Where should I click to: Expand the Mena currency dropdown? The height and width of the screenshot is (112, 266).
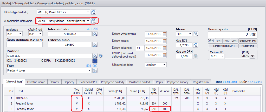point(190,34)
